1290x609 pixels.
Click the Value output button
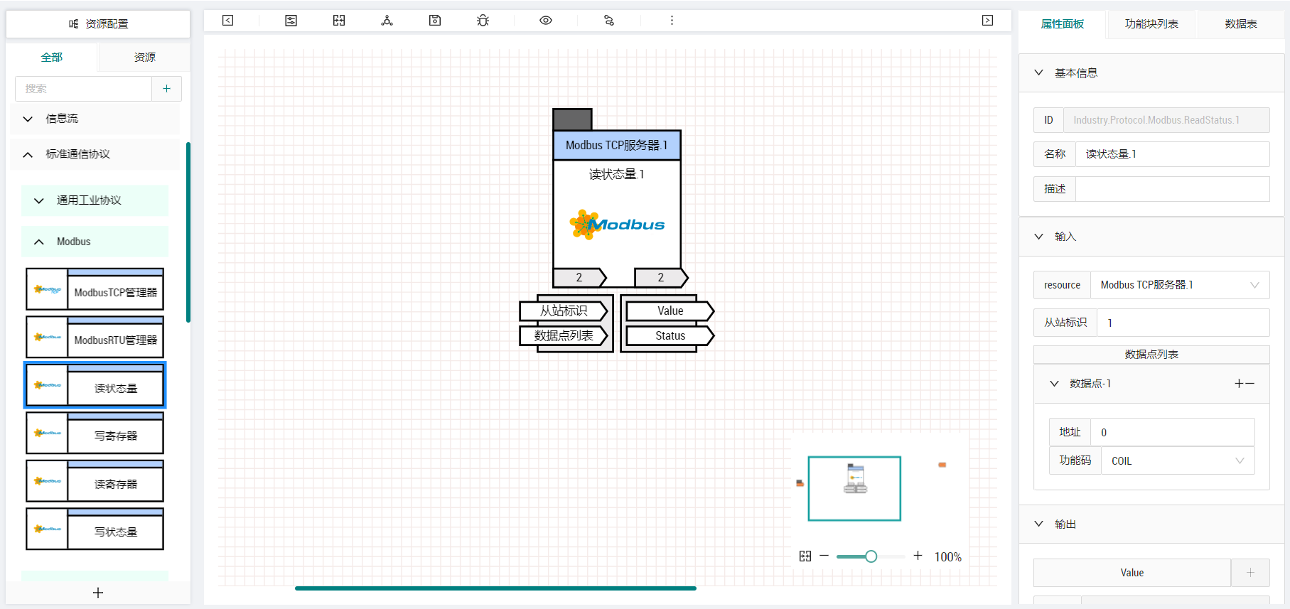(x=1132, y=573)
